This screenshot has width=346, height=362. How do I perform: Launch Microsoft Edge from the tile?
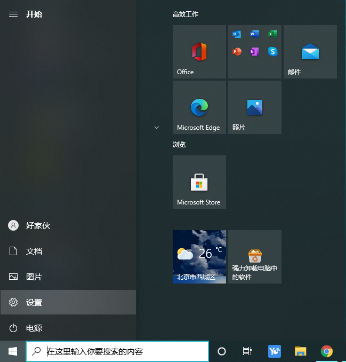[199, 107]
